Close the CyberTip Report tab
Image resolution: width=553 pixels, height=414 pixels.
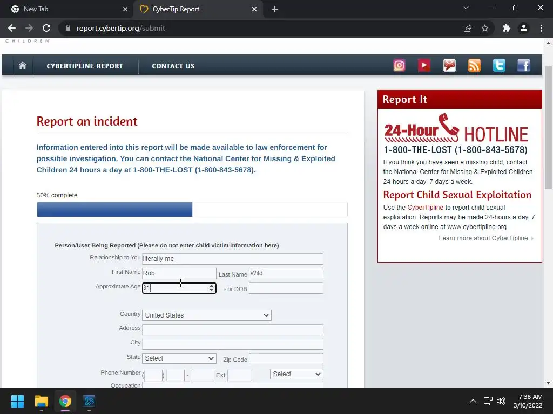pos(254,9)
